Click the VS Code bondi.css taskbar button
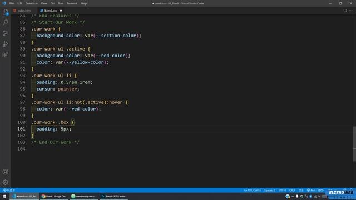Image resolution: width=356 pixels, height=200 pixels. (24, 196)
